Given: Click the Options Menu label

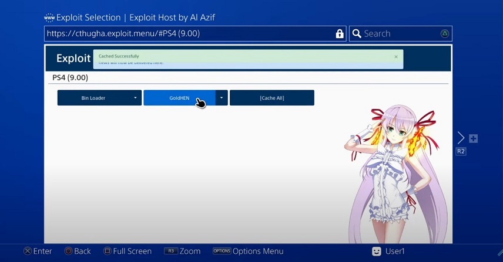Looking at the screenshot, I should (x=258, y=251).
